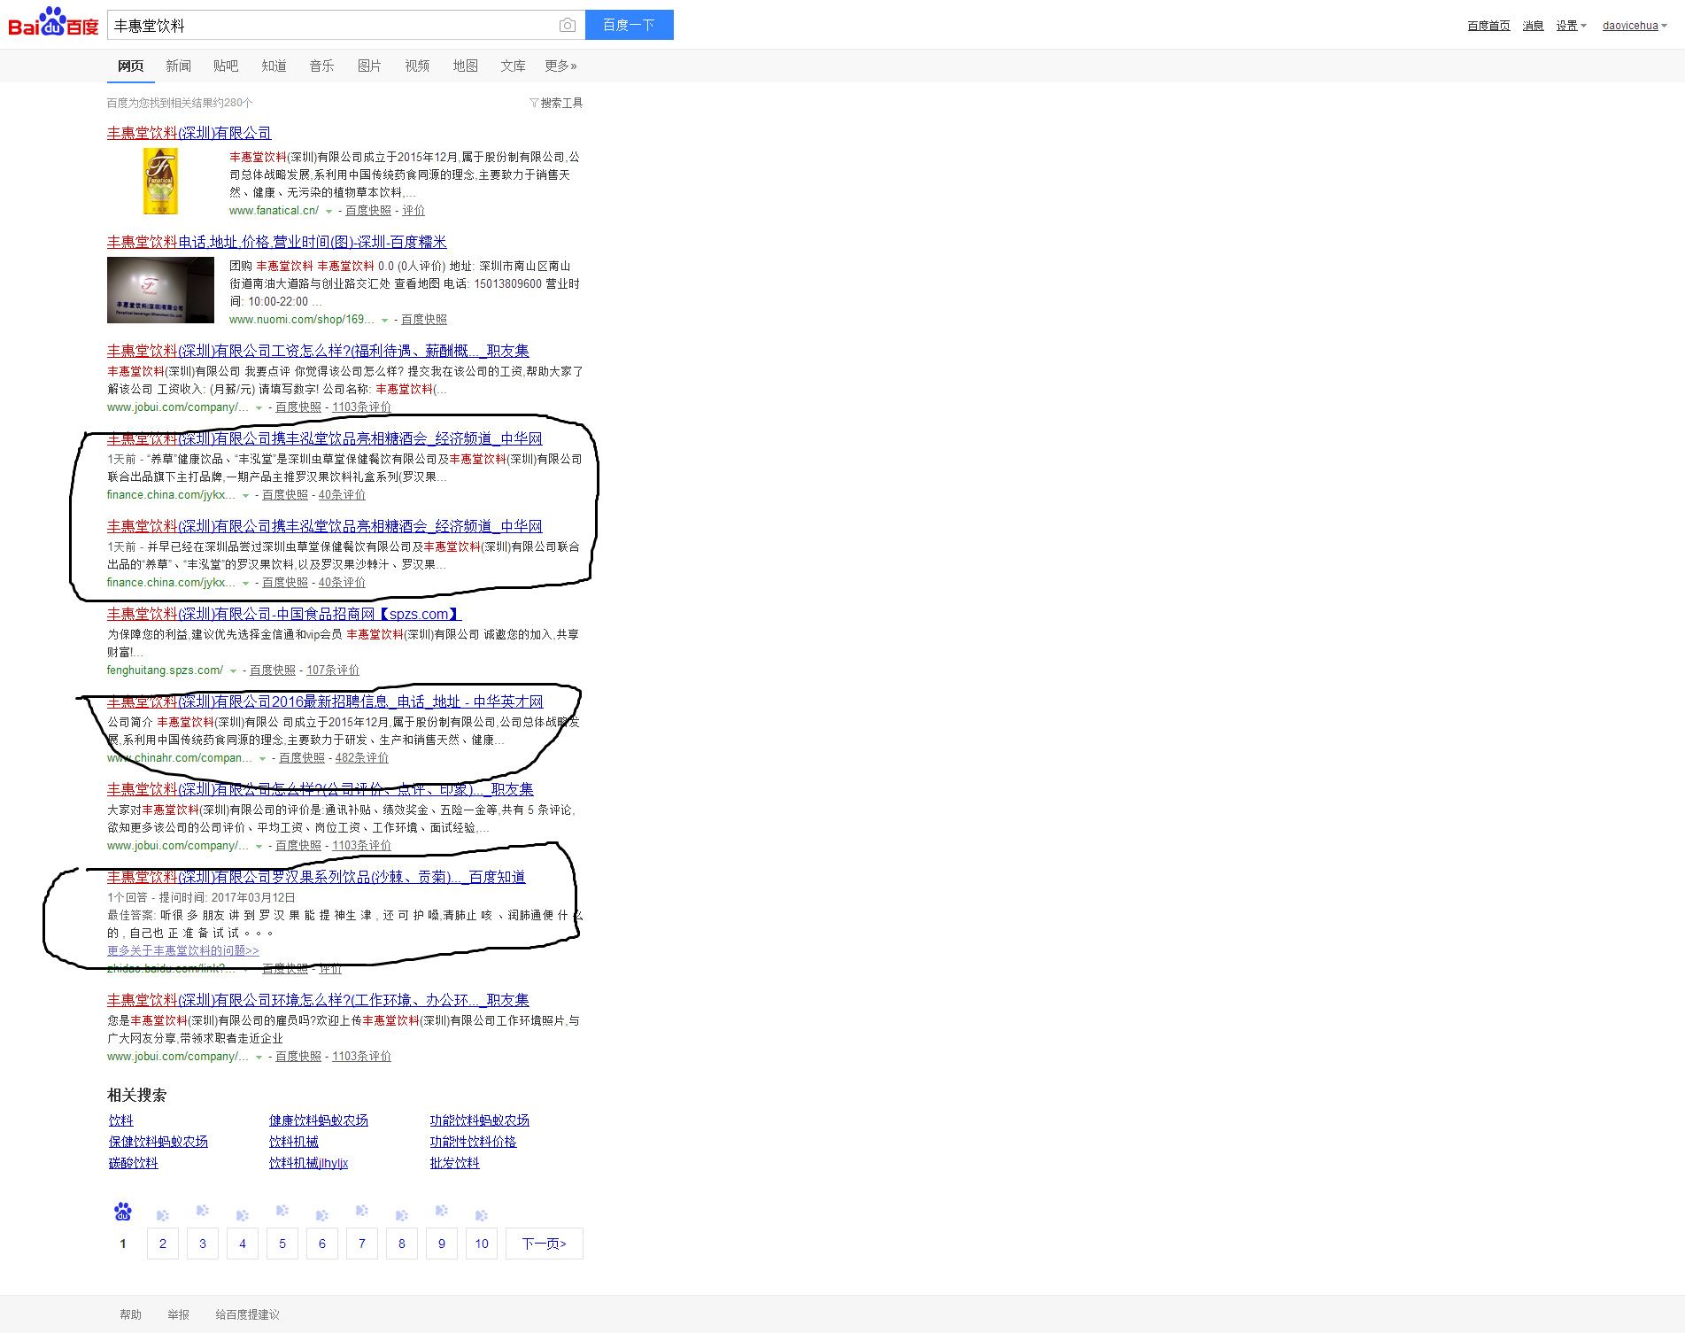Viewport: 1685px width, 1333px height.
Task: Open 帮助 footer link
Action: tap(131, 1314)
